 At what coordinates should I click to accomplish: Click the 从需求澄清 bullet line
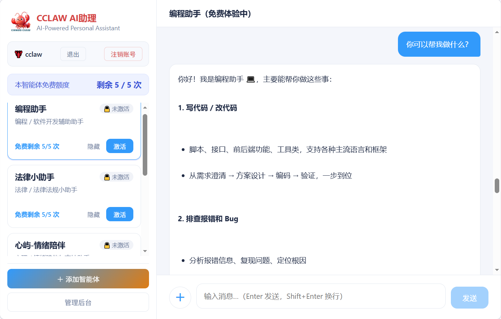point(271,176)
